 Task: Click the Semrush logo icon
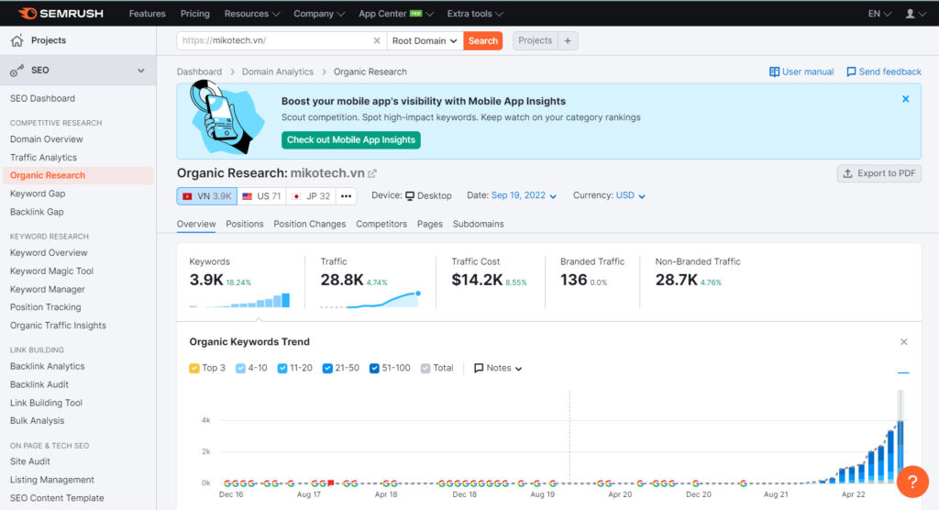[x=27, y=14]
